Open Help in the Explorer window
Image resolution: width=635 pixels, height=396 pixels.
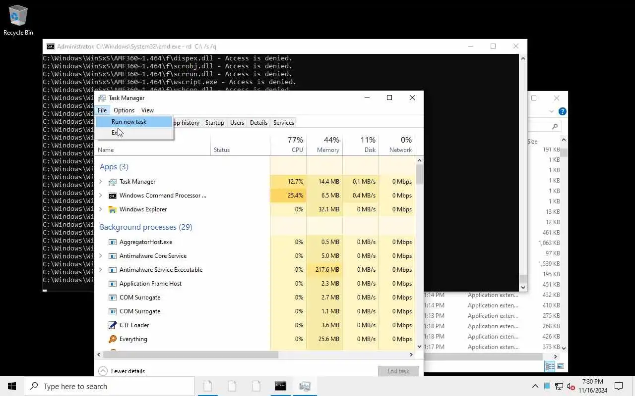point(562,111)
